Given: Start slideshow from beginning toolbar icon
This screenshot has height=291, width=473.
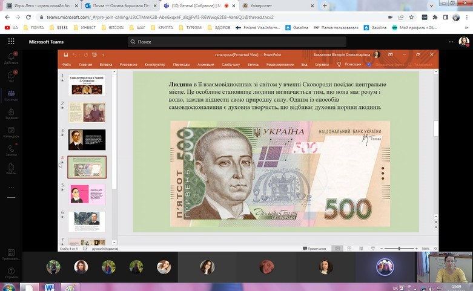Looking at the screenshot, I should 94,55.
